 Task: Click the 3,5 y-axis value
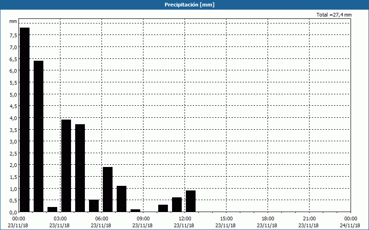click(13, 130)
